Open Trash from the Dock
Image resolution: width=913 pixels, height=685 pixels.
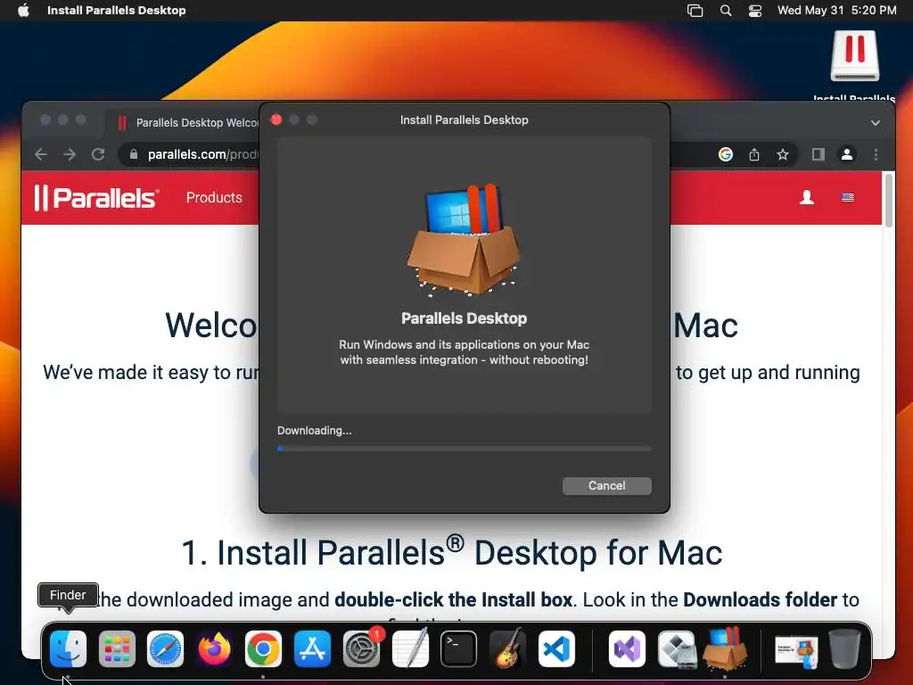tap(845, 649)
